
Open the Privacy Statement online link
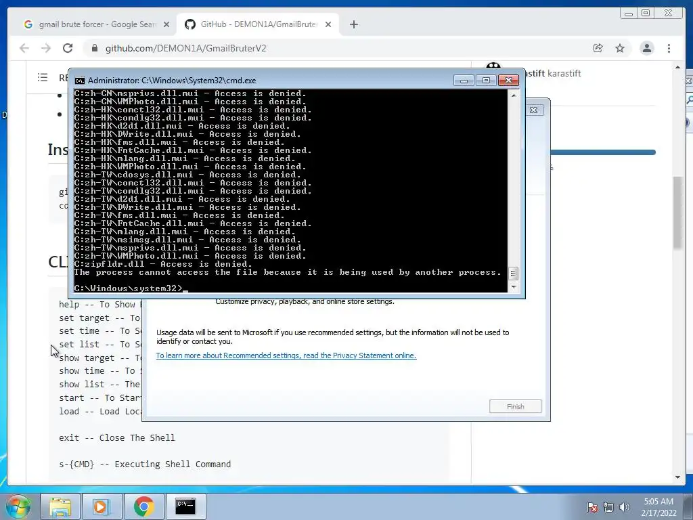[286, 355]
